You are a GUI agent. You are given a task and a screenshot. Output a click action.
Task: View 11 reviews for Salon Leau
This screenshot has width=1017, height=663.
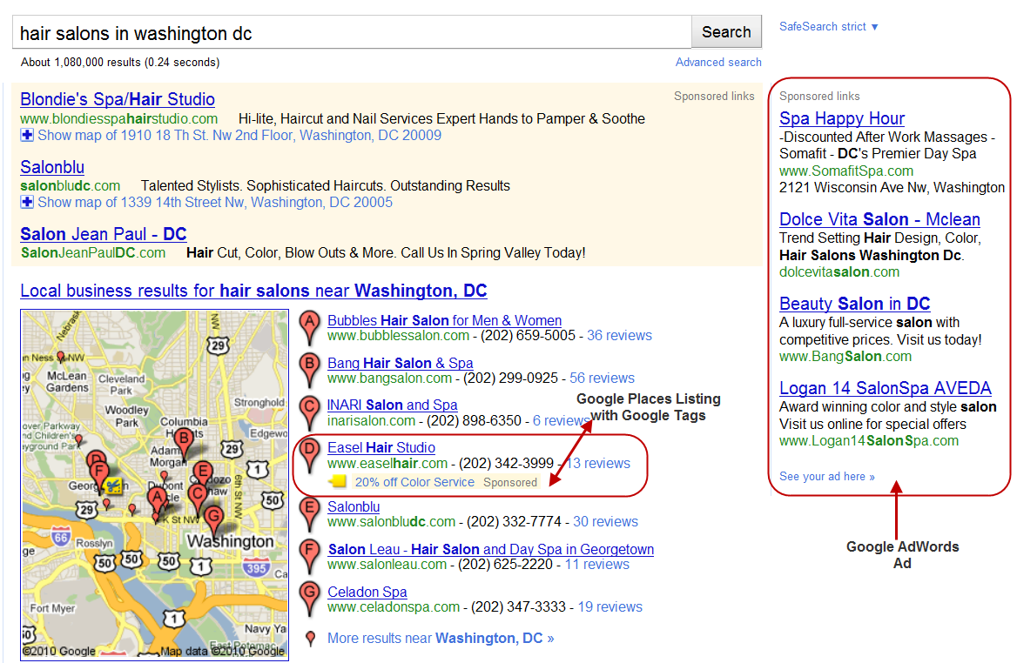pyautogui.click(x=596, y=565)
